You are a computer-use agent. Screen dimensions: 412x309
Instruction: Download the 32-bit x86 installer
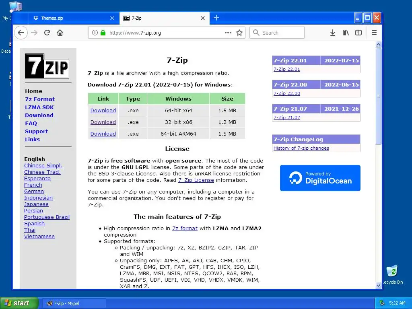pyautogui.click(x=103, y=122)
